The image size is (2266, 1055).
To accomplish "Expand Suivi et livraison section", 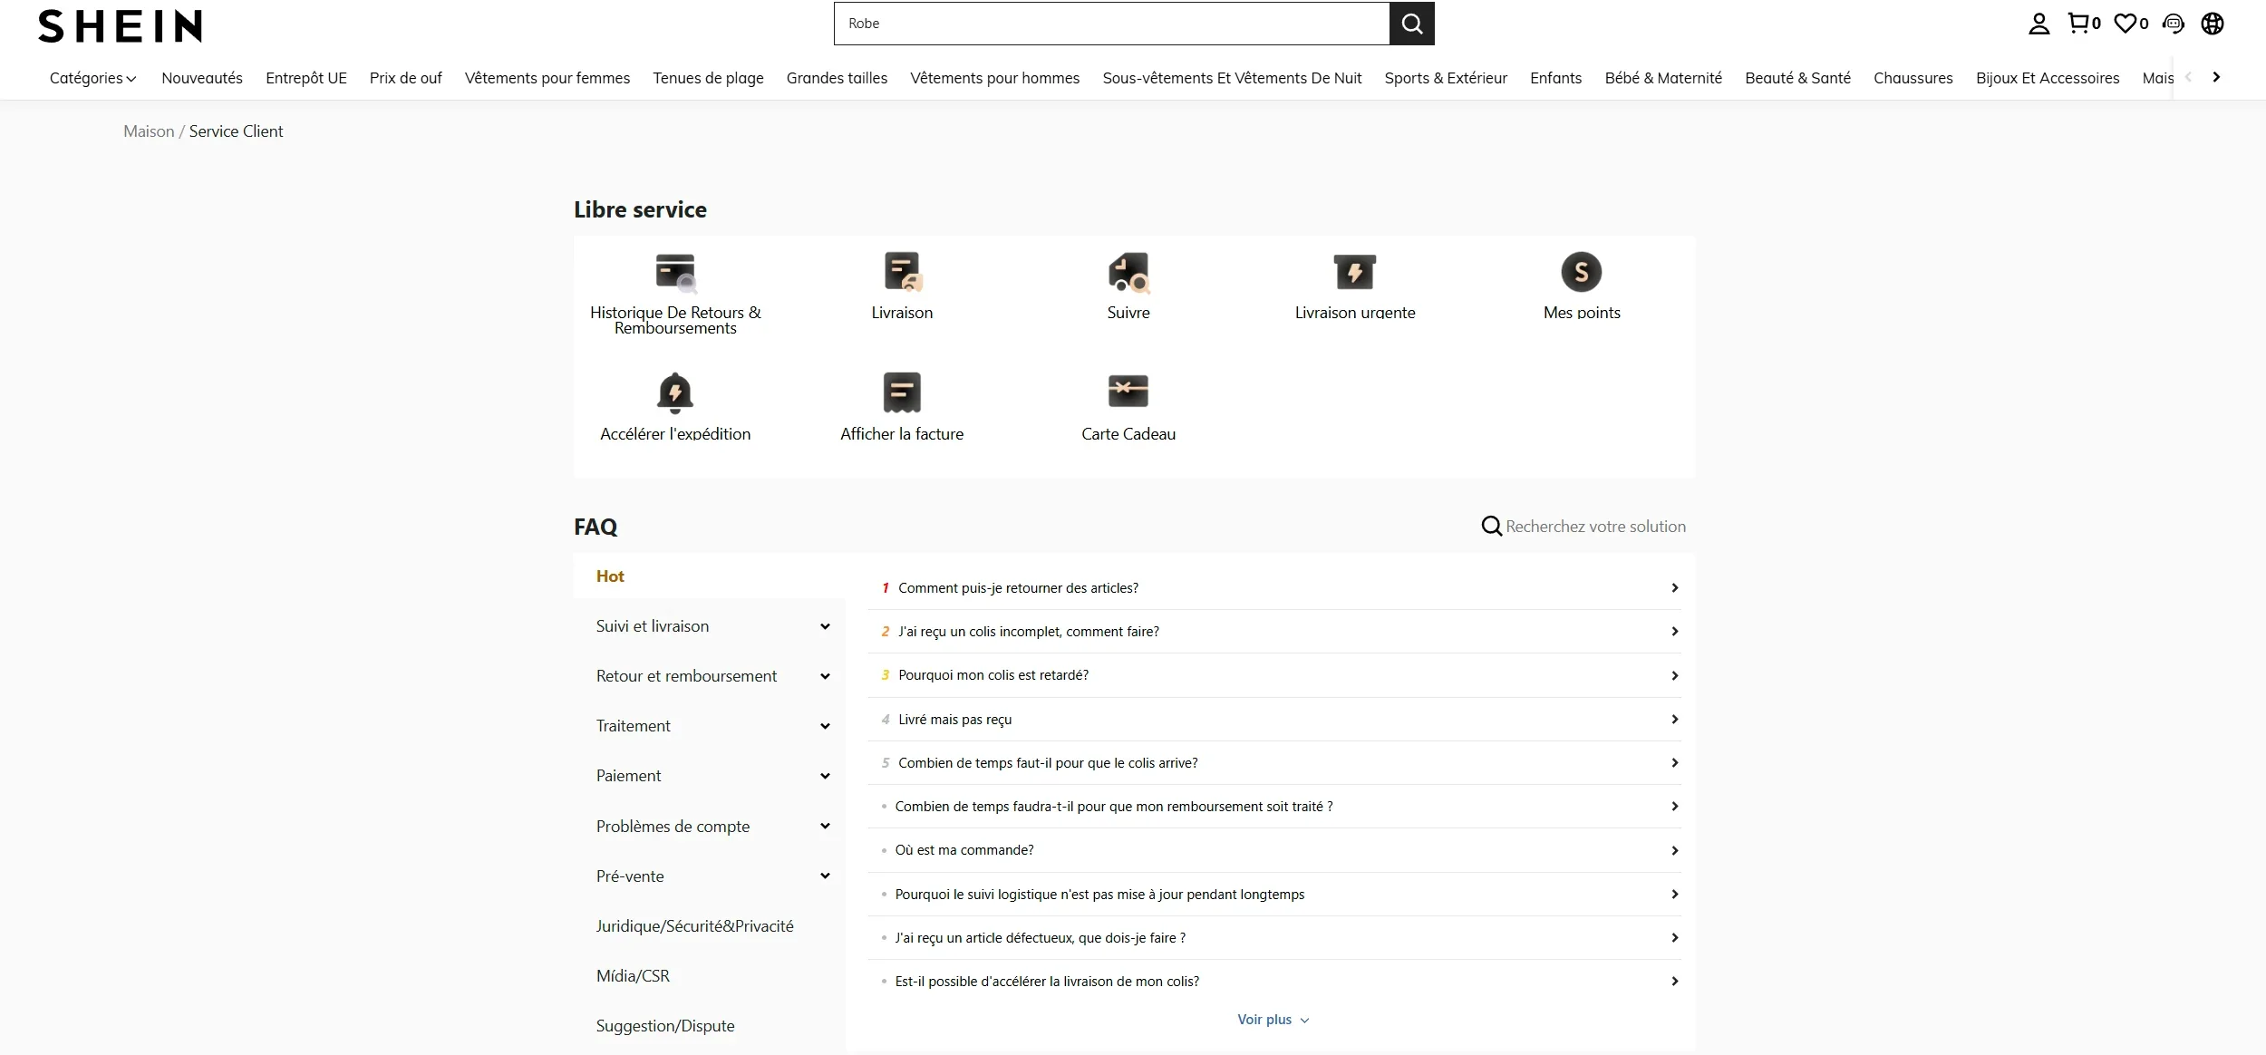I will pos(713,626).
